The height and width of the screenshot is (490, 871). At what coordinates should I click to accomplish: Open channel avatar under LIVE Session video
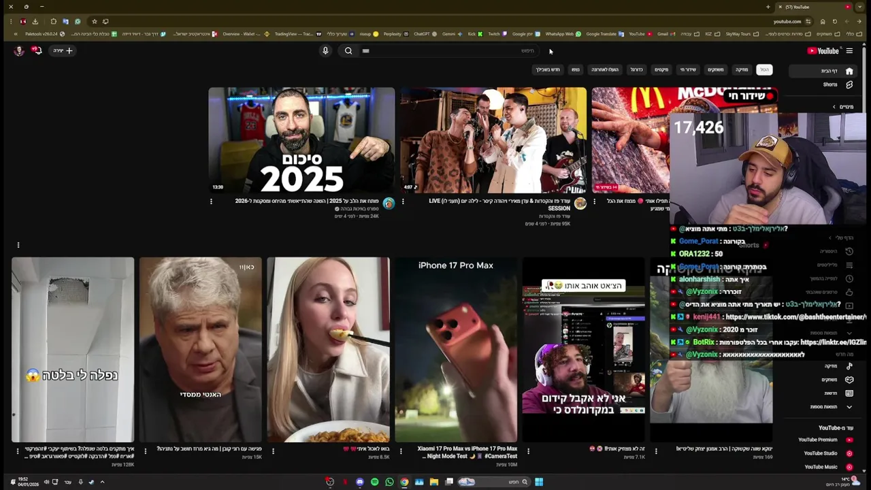coord(580,203)
